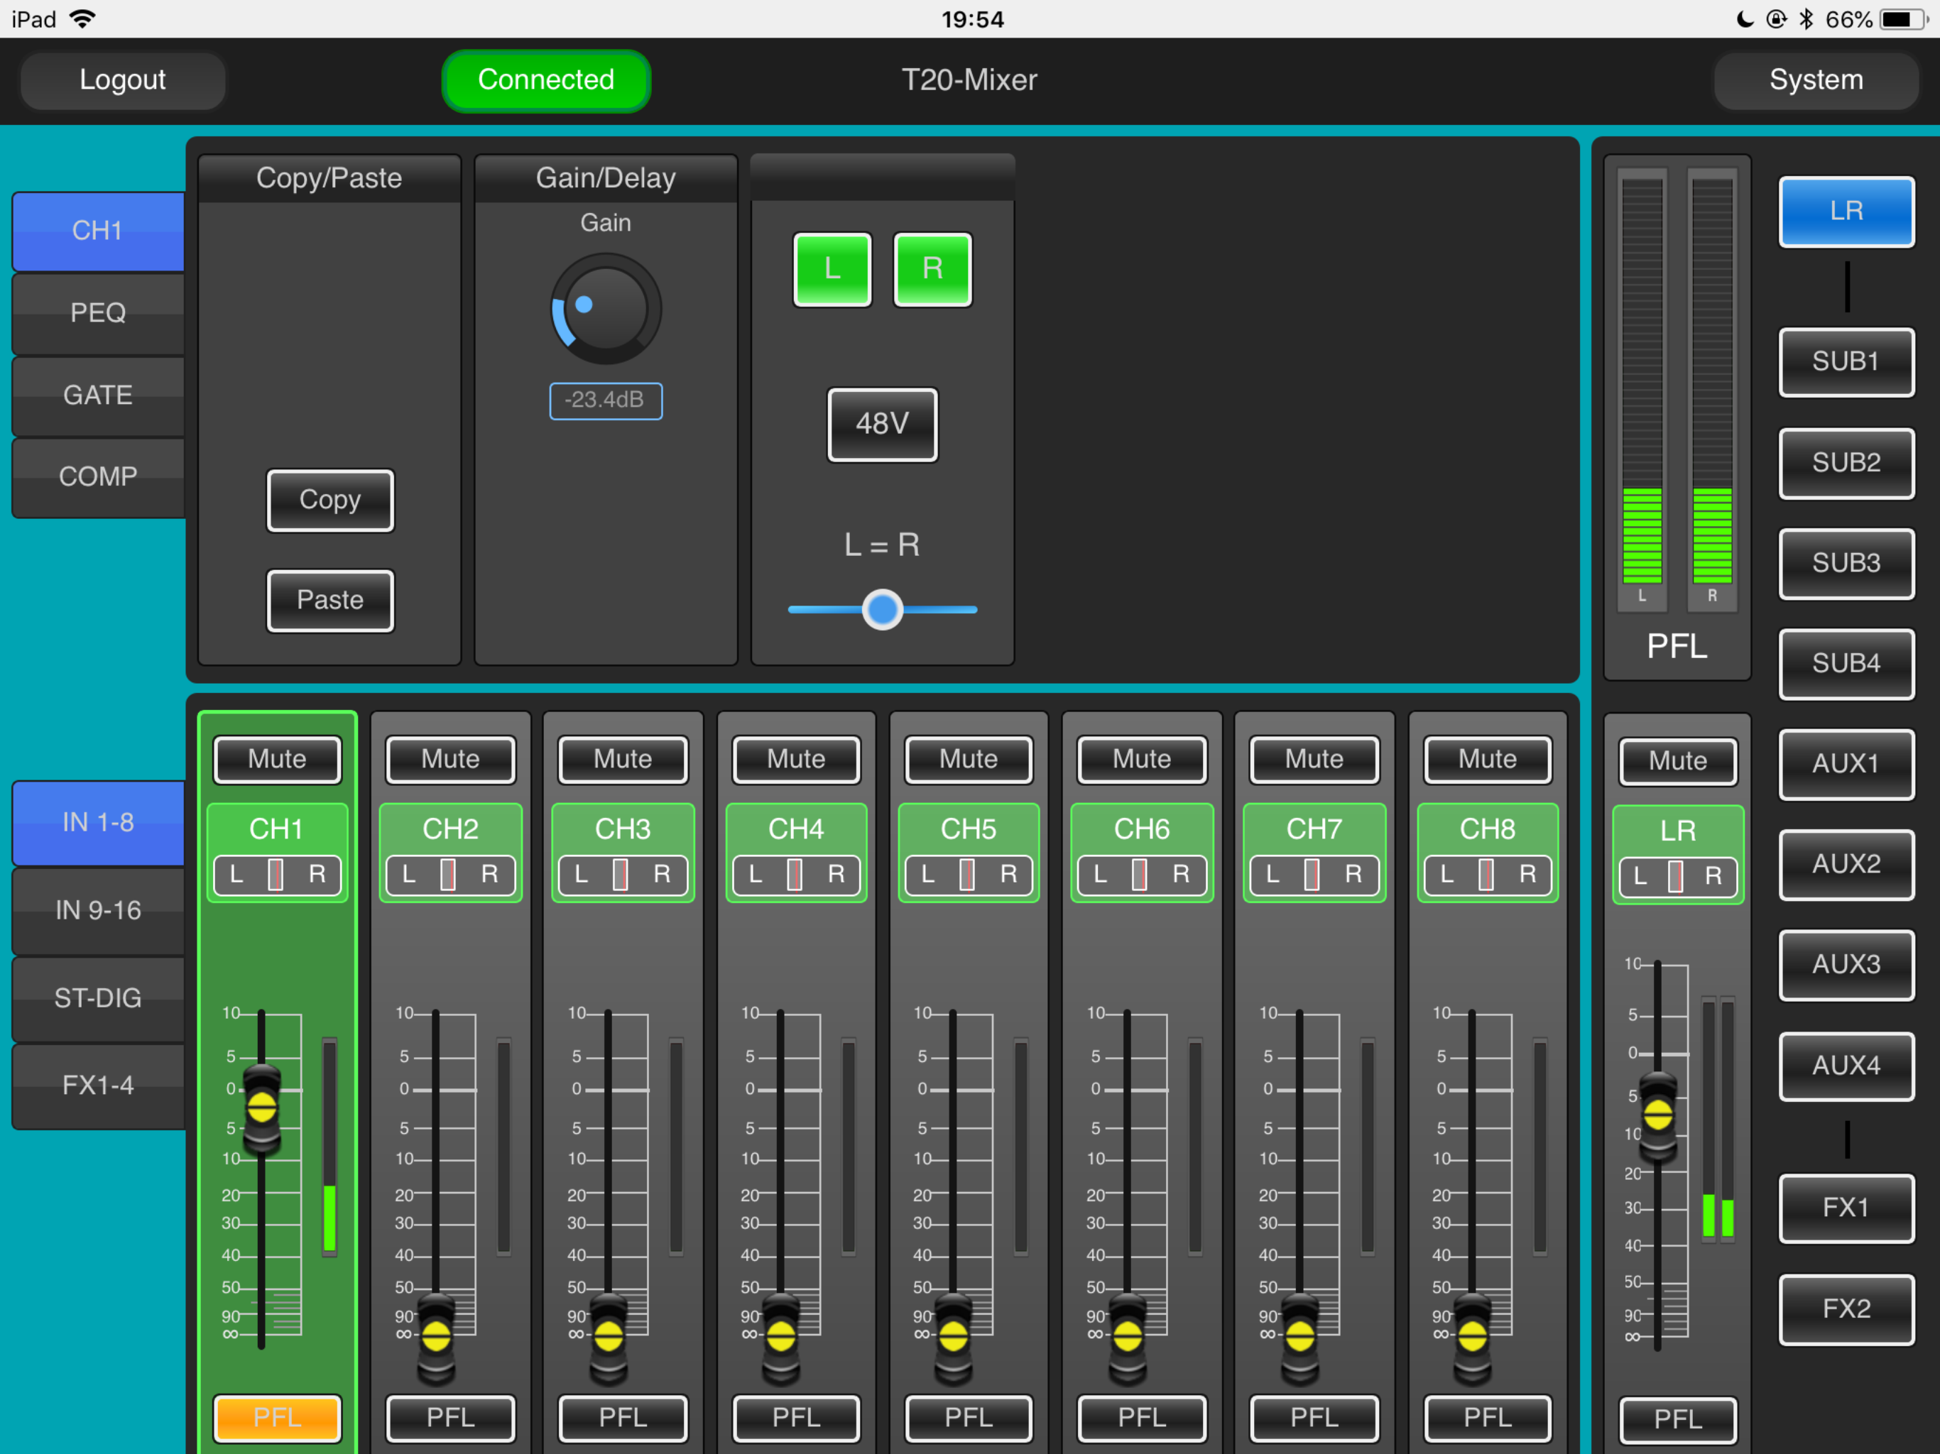
Task: Select the AUX1 bus
Action: [1846, 764]
